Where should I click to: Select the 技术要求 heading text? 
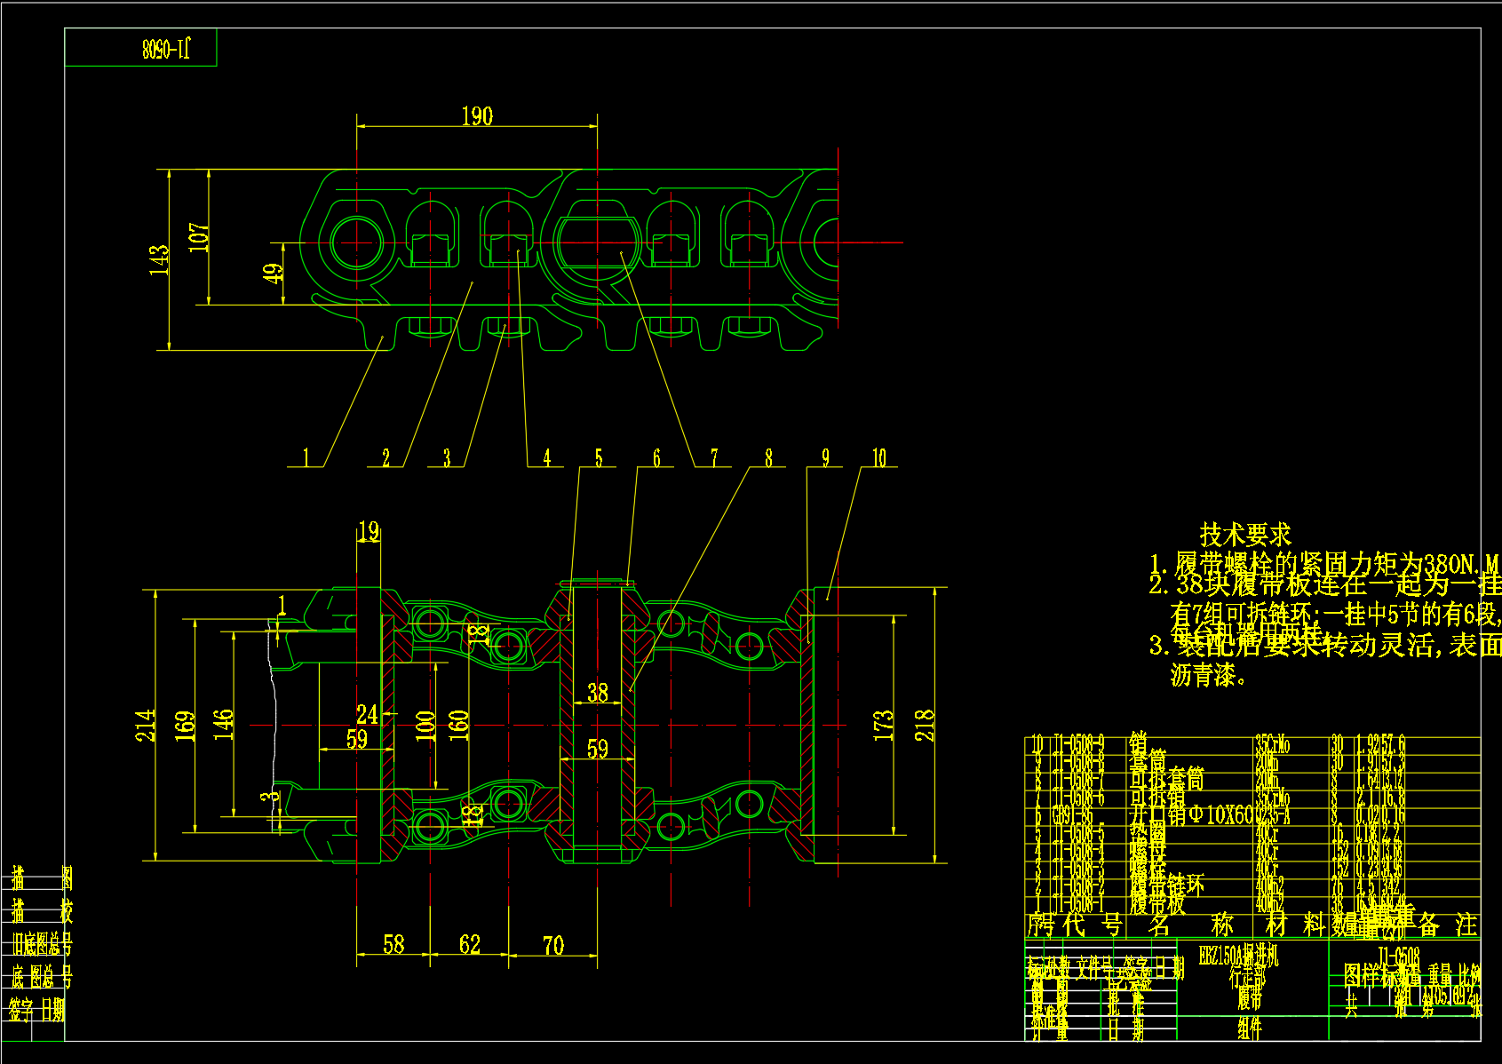point(1245,536)
